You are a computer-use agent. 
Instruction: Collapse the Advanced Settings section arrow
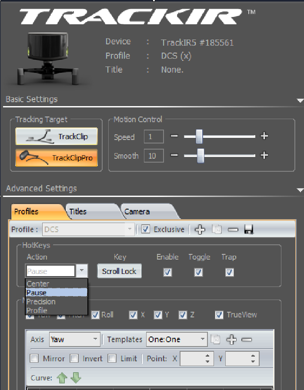click(300, 190)
